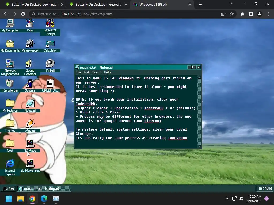
Task: Open the Chrome extensions puzzle icon
Action: click(242, 14)
